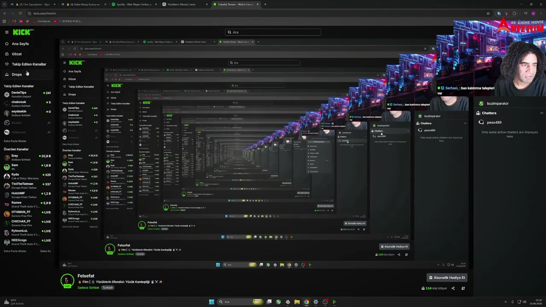Select buzimparator in the chat panel
Image resolution: width=546 pixels, height=307 pixels.
(x=497, y=104)
